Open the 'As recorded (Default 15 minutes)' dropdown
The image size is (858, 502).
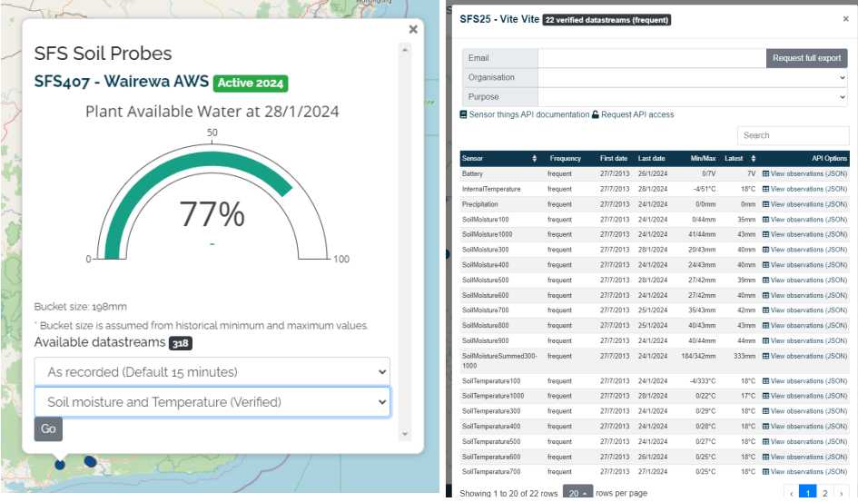[212, 371]
